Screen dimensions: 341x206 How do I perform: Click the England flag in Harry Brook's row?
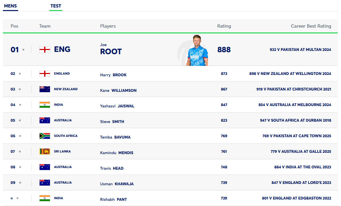pos(45,74)
